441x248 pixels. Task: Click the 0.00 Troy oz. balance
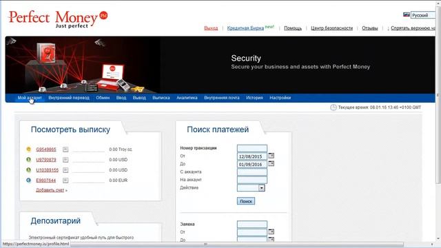[121, 149]
